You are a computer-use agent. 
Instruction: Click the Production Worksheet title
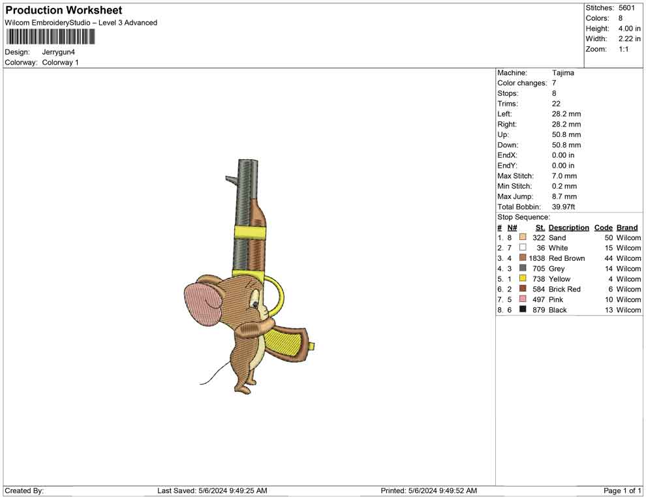(x=64, y=10)
